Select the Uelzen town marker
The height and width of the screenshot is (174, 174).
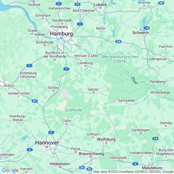click(93, 92)
